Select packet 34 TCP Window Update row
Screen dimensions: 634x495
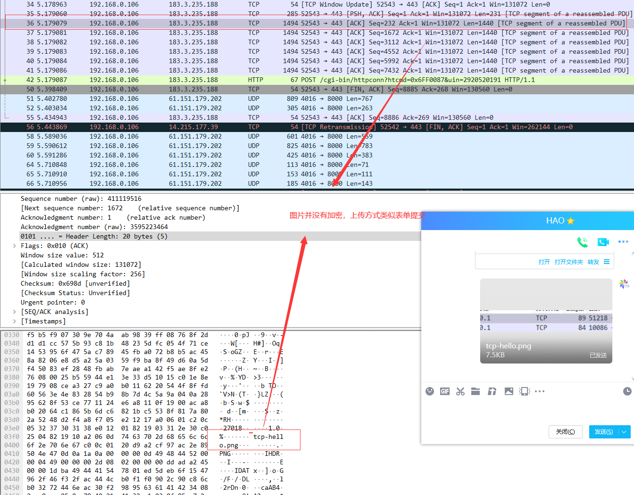click(317, 4)
